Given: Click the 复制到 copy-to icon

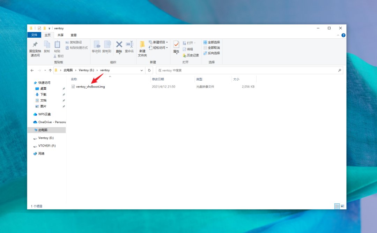Looking at the screenshot, I should coord(107,44).
